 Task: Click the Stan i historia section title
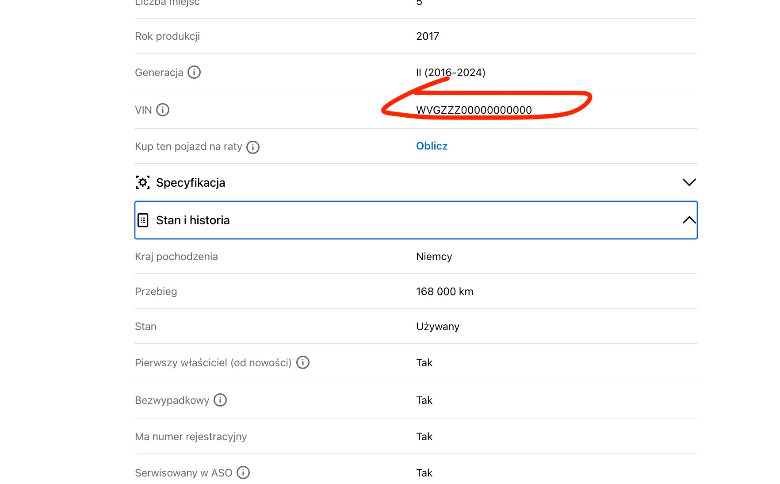(193, 220)
